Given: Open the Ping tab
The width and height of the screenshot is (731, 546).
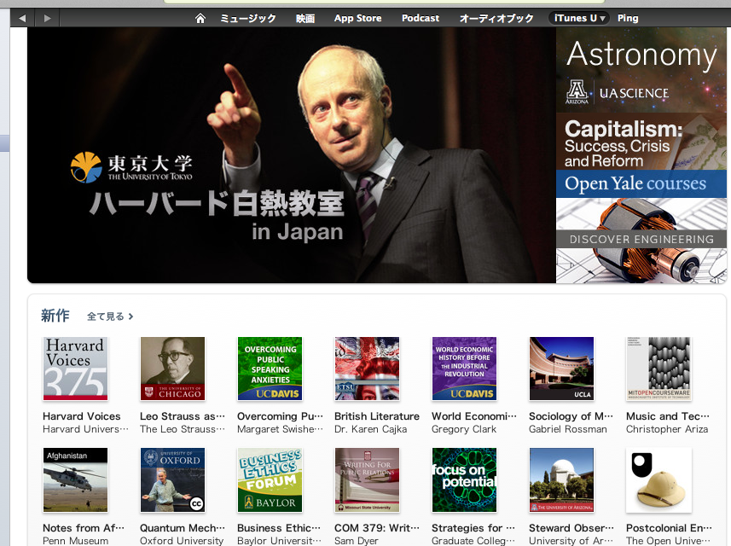Looking at the screenshot, I should coord(628,18).
